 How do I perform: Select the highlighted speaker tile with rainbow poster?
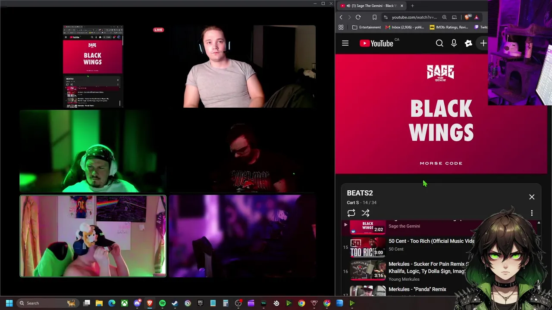coord(93,236)
